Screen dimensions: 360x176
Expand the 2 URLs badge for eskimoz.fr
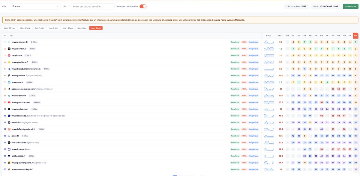[34, 42]
